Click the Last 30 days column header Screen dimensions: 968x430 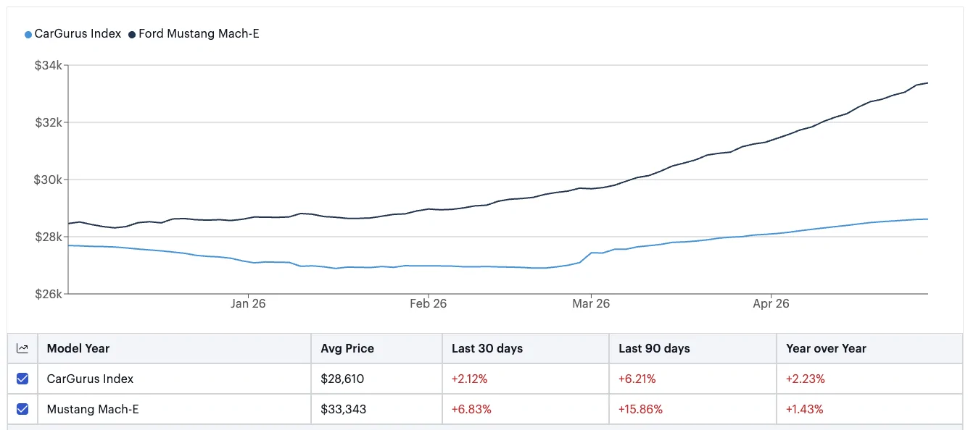coord(487,348)
